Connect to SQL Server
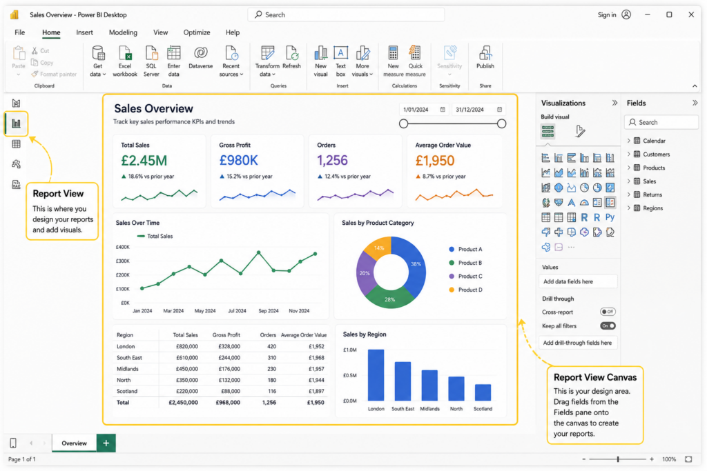The height and width of the screenshot is (471, 707). [151, 61]
